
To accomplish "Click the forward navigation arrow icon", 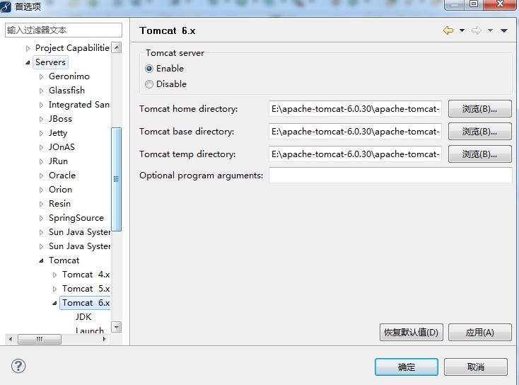I will [x=477, y=30].
